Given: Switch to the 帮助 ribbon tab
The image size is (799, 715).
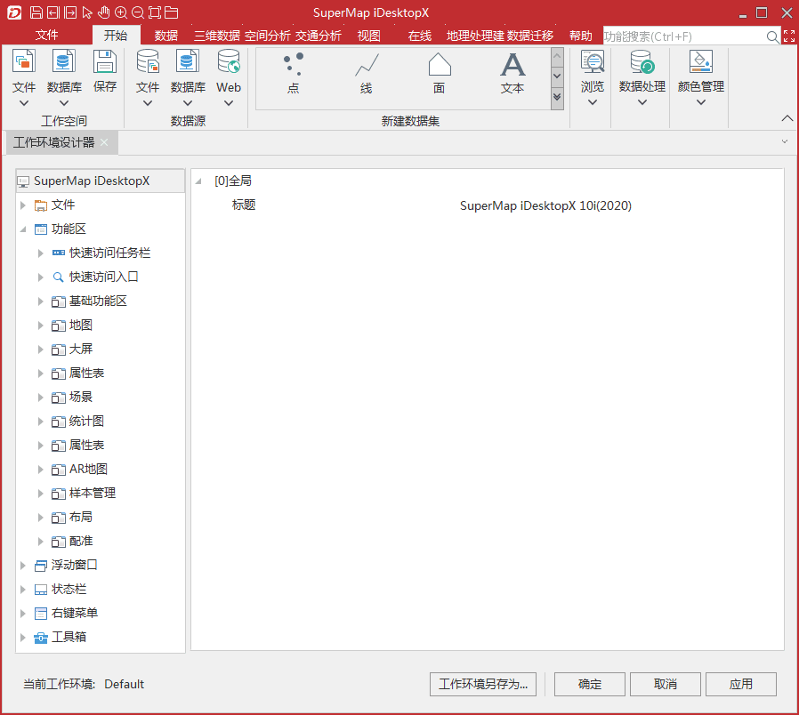Looking at the screenshot, I should [x=581, y=36].
